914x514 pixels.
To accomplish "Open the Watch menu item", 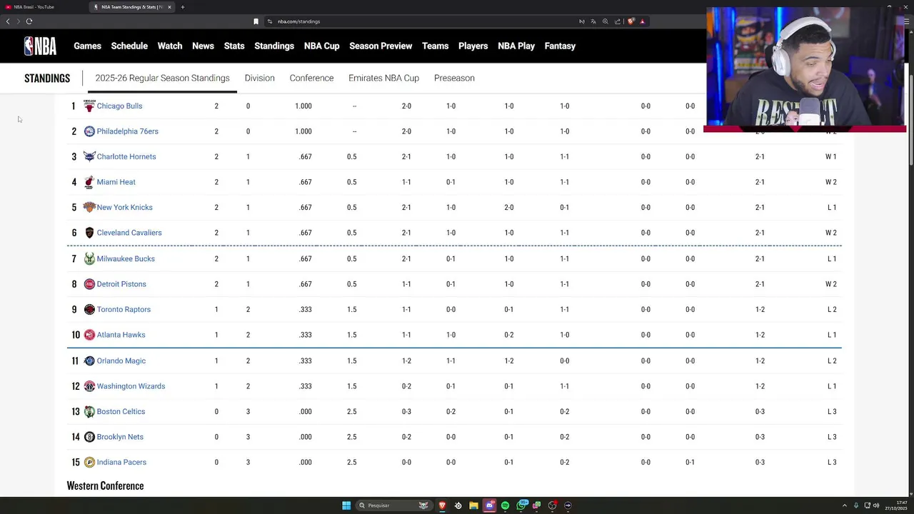I will point(170,46).
